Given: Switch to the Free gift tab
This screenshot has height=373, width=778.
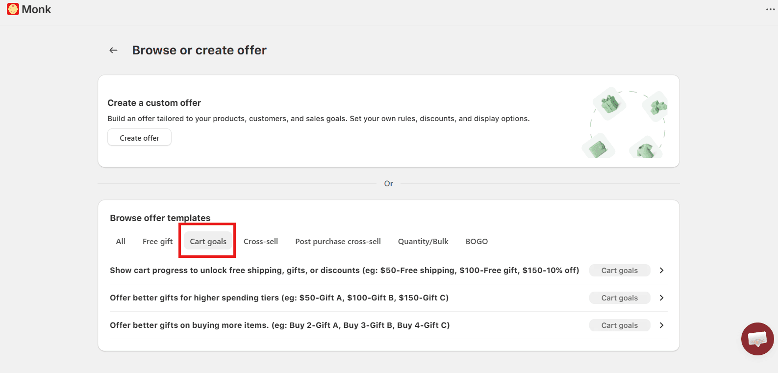Looking at the screenshot, I should (x=157, y=241).
